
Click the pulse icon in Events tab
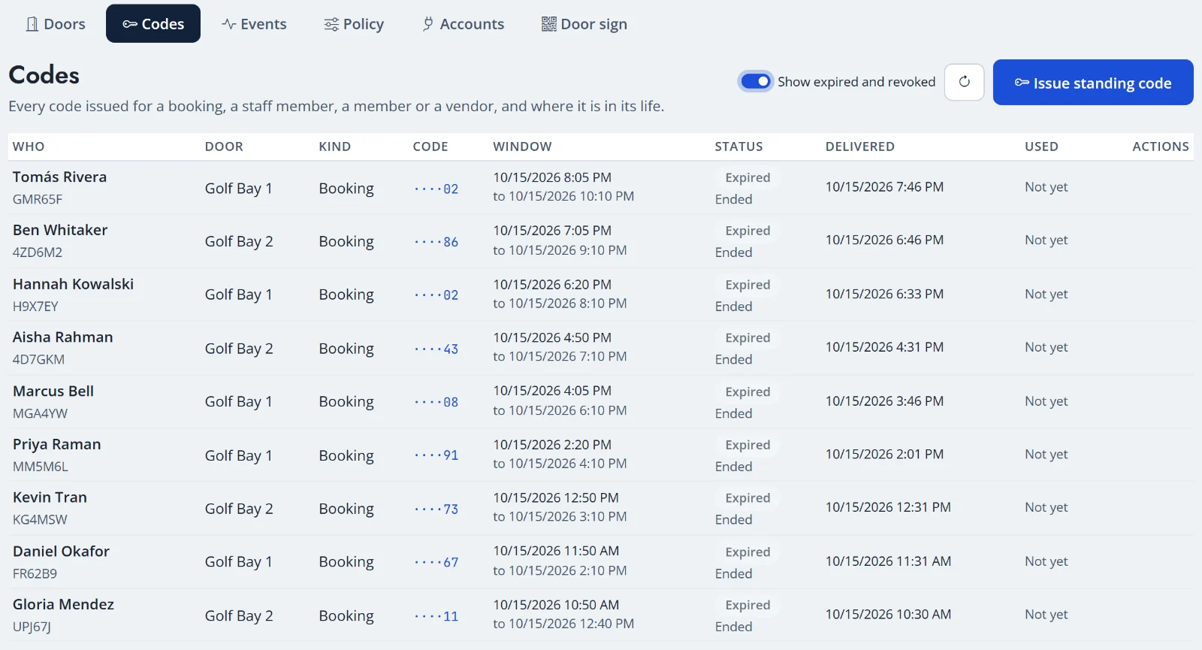click(229, 24)
